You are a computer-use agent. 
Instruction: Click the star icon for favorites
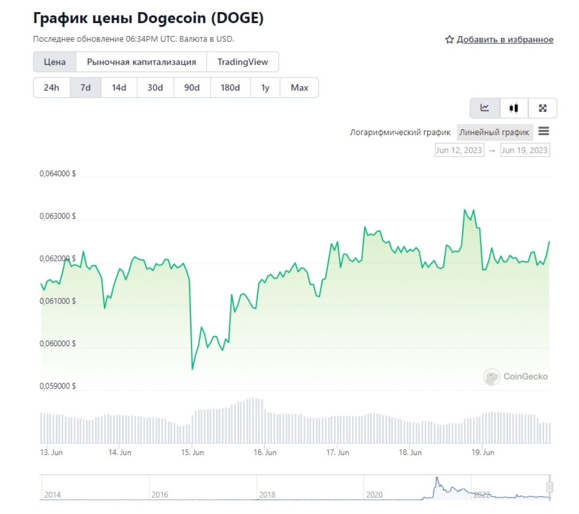[449, 39]
